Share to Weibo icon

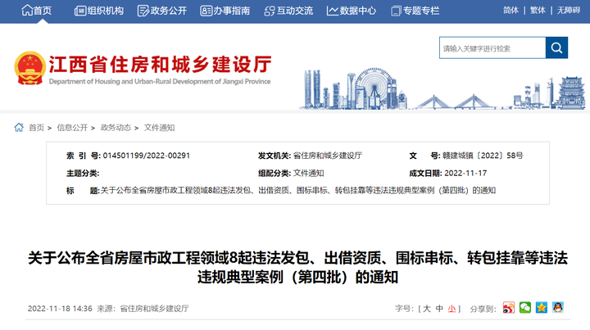[x=509, y=308]
